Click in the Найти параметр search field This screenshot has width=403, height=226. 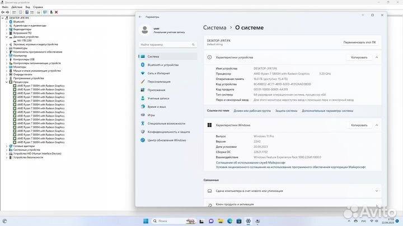[167, 45]
